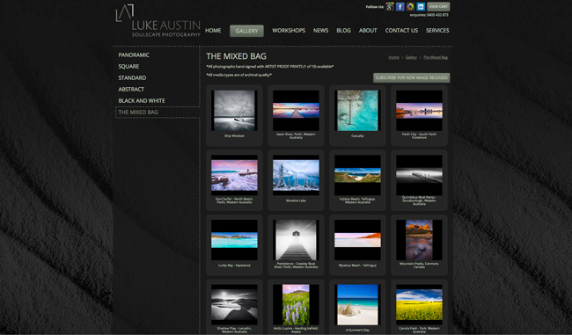Open the Facebook follow icon

pos(400,6)
